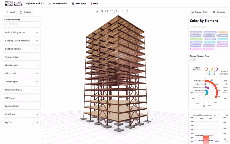
Task: Undo the last action in the viewer toolbar
Action: click(x=117, y=11)
